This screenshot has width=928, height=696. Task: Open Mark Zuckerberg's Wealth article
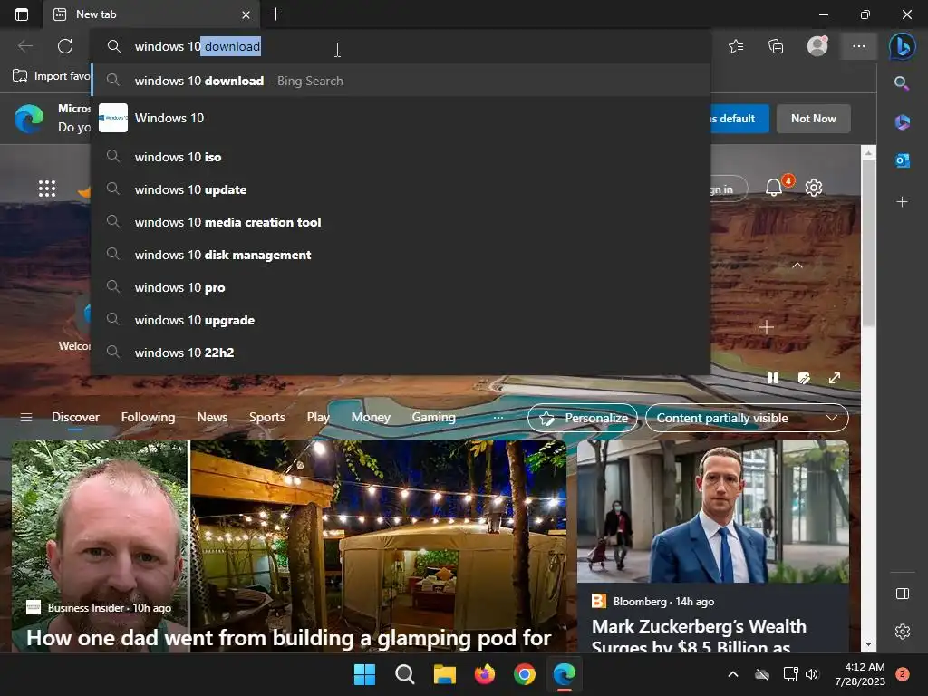[699, 636]
